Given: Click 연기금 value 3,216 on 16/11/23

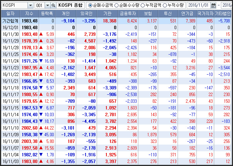Looking at the screenshot, I should 190,68.
